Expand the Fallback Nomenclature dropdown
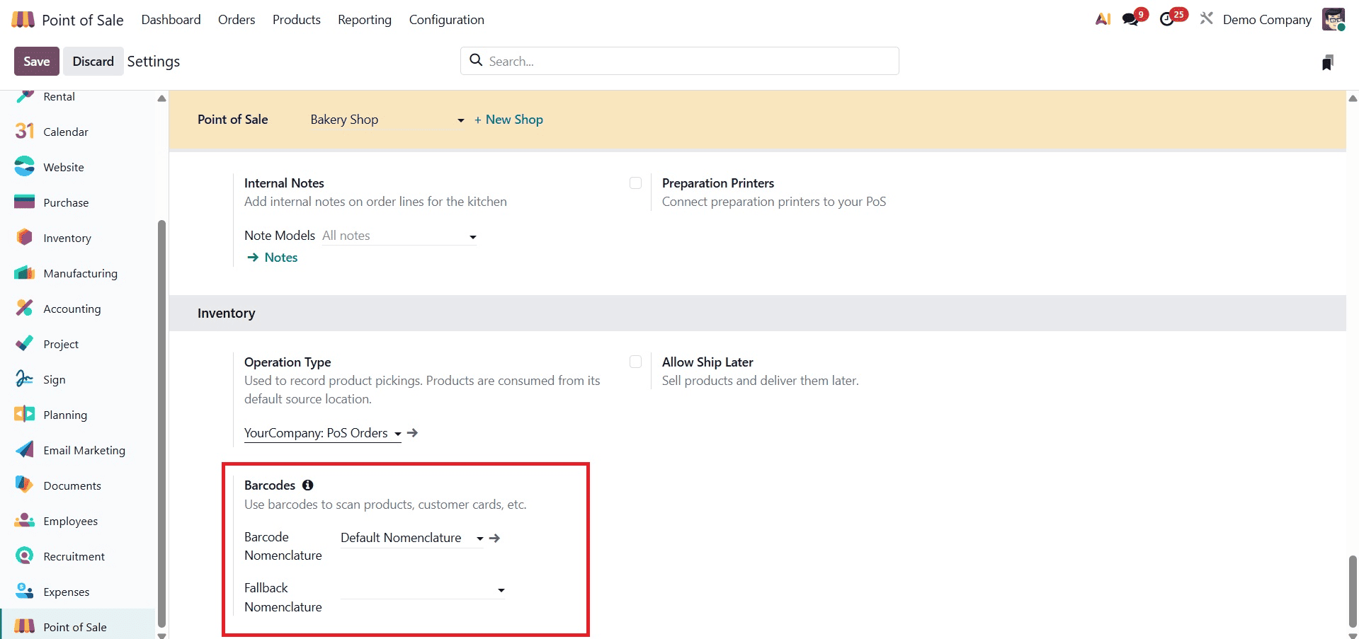 [501, 589]
